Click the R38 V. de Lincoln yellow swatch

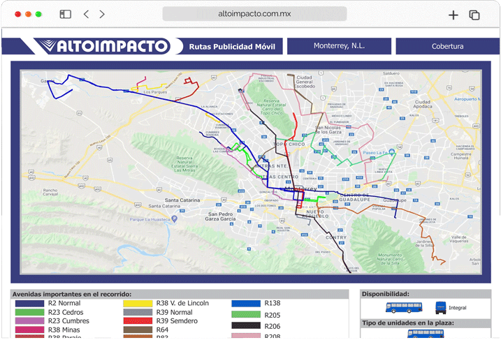(x=138, y=303)
